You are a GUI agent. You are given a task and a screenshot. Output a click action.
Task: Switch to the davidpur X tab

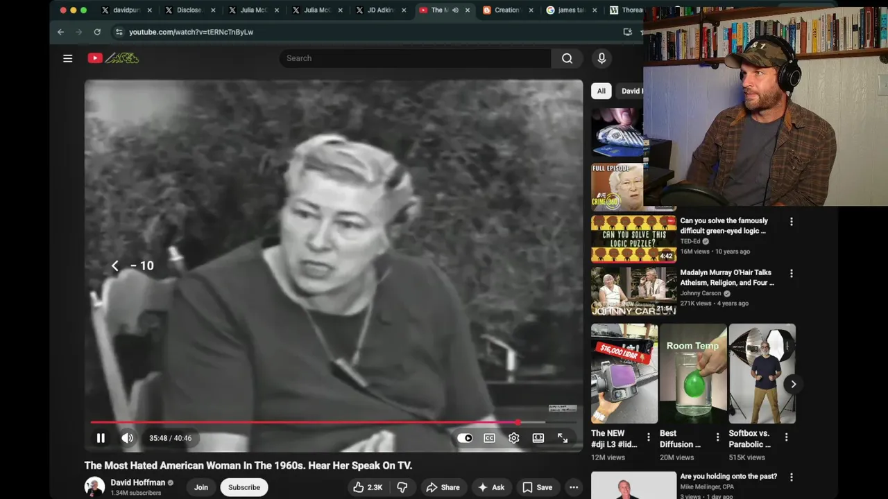(x=126, y=10)
